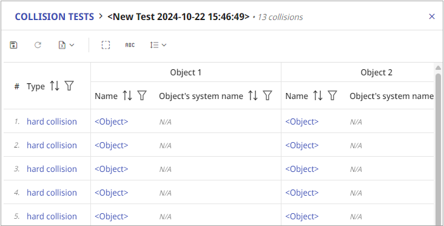Filter Object 1 Name column
444x226 pixels.
tap(142, 96)
